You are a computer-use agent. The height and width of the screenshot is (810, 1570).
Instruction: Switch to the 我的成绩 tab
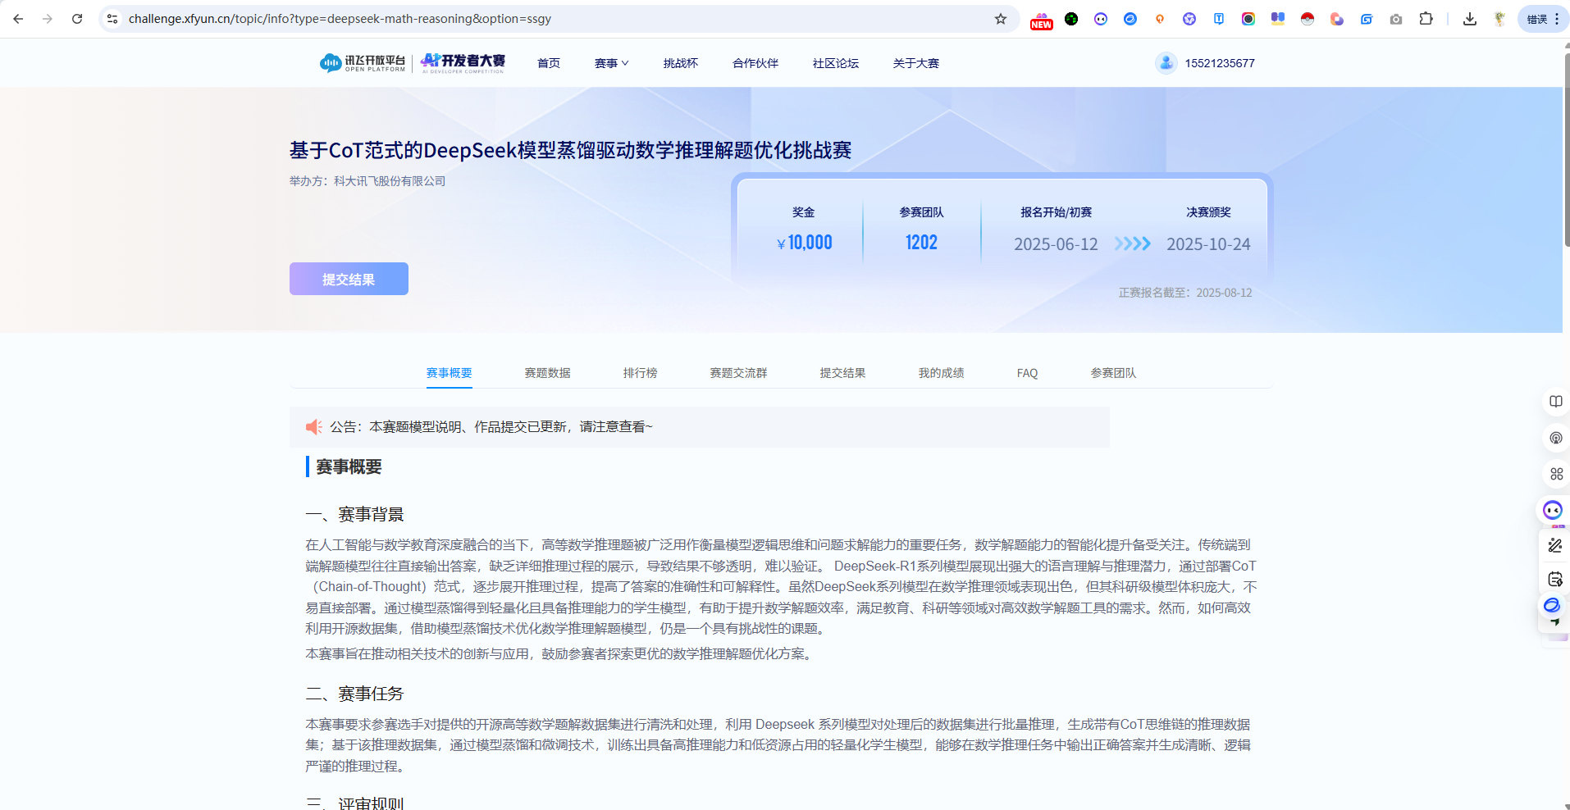click(x=942, y=373)
